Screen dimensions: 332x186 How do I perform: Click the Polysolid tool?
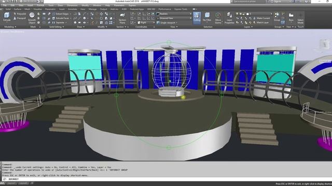tap(20, 14)
